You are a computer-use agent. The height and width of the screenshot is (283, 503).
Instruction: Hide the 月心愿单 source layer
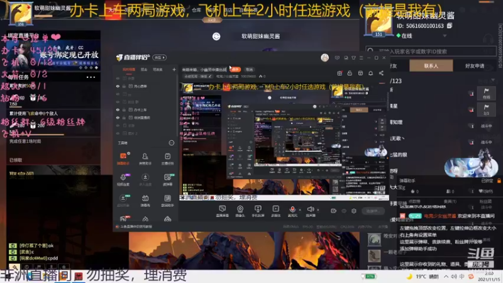pos(118,86)
